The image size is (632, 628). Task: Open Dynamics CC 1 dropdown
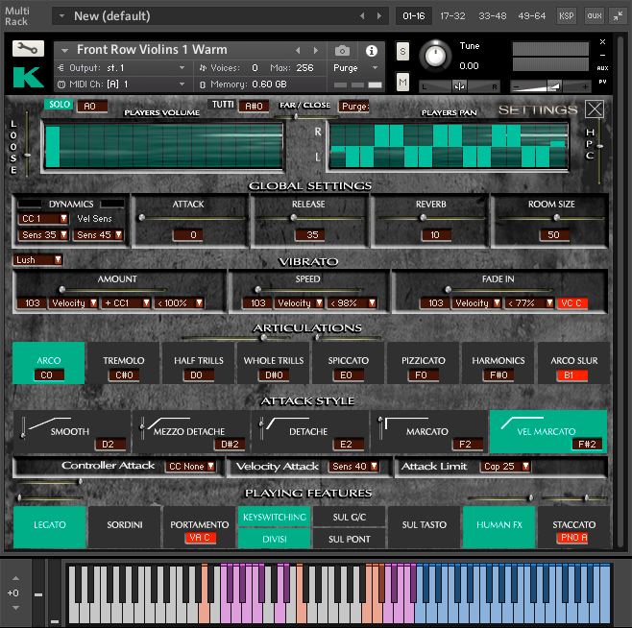tap(43, 219)
